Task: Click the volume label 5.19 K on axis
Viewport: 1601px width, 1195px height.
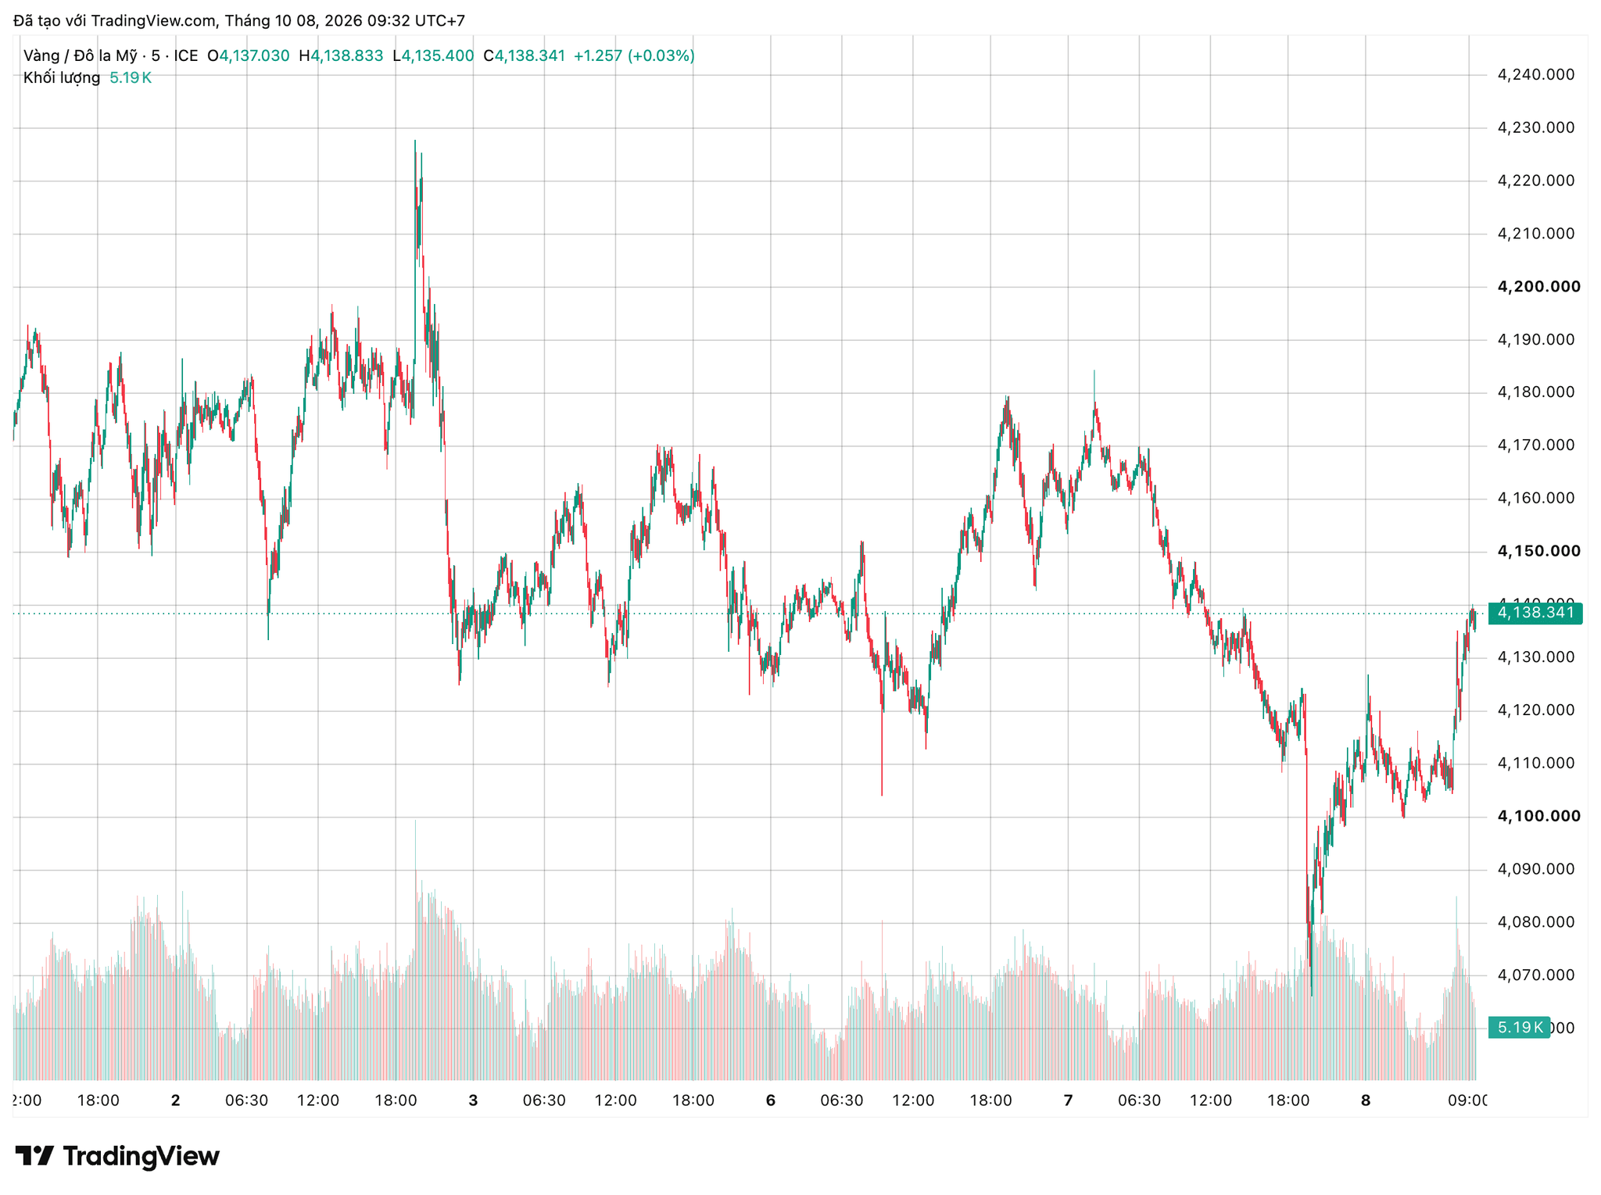Action: pos(1519,1027)
